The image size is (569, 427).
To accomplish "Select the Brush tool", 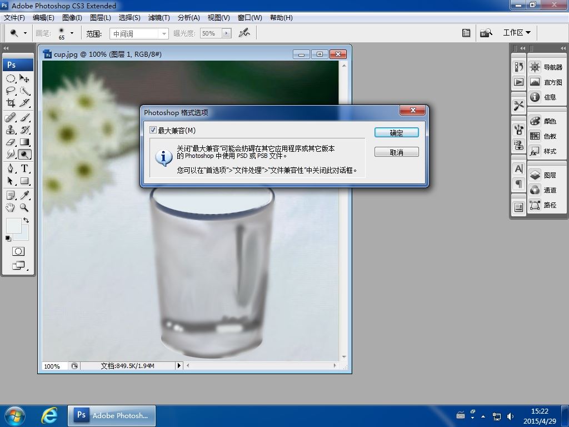I will coord(24,117).
